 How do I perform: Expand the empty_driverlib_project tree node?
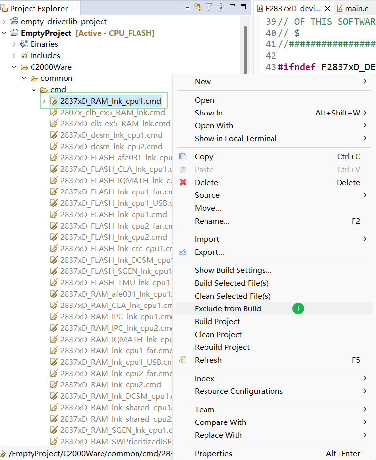(4, 22)
